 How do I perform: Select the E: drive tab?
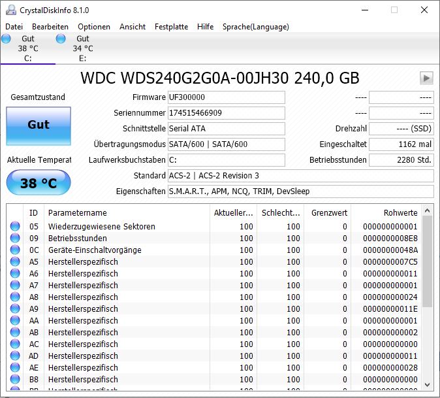[x=83, y=48]
